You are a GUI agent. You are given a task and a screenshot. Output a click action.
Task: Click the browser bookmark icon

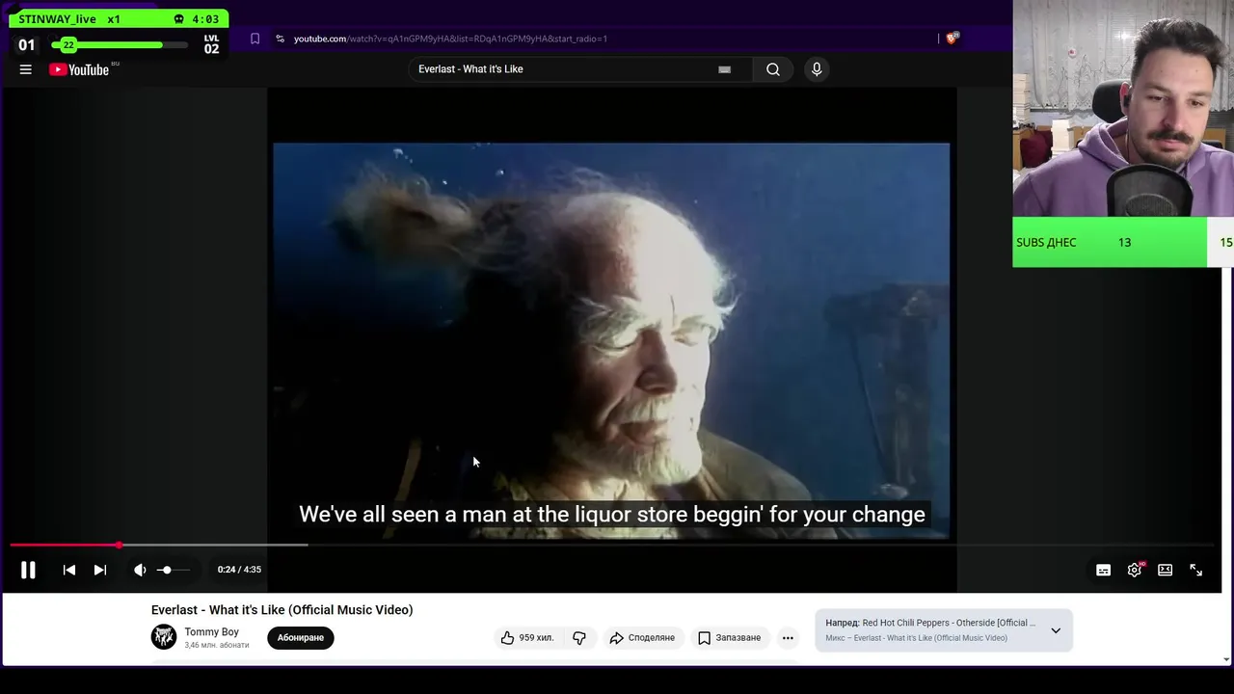pos(255,39)
